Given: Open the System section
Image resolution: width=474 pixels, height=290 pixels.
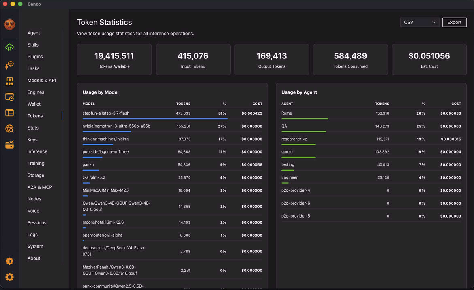Looking at the screenshot, I should tap(35, 246).
